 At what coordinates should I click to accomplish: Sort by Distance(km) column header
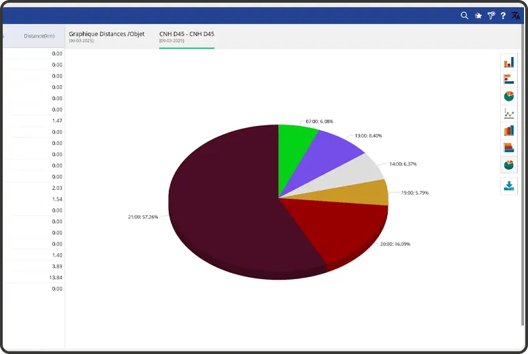coord(39,36)
